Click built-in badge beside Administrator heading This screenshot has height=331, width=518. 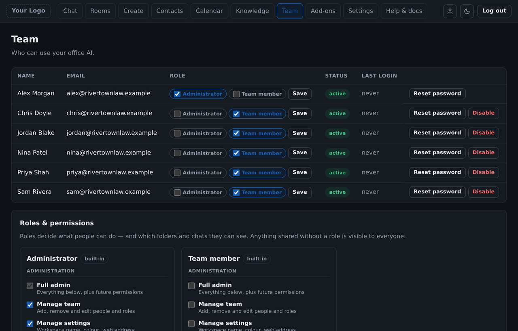coord(94,259)
